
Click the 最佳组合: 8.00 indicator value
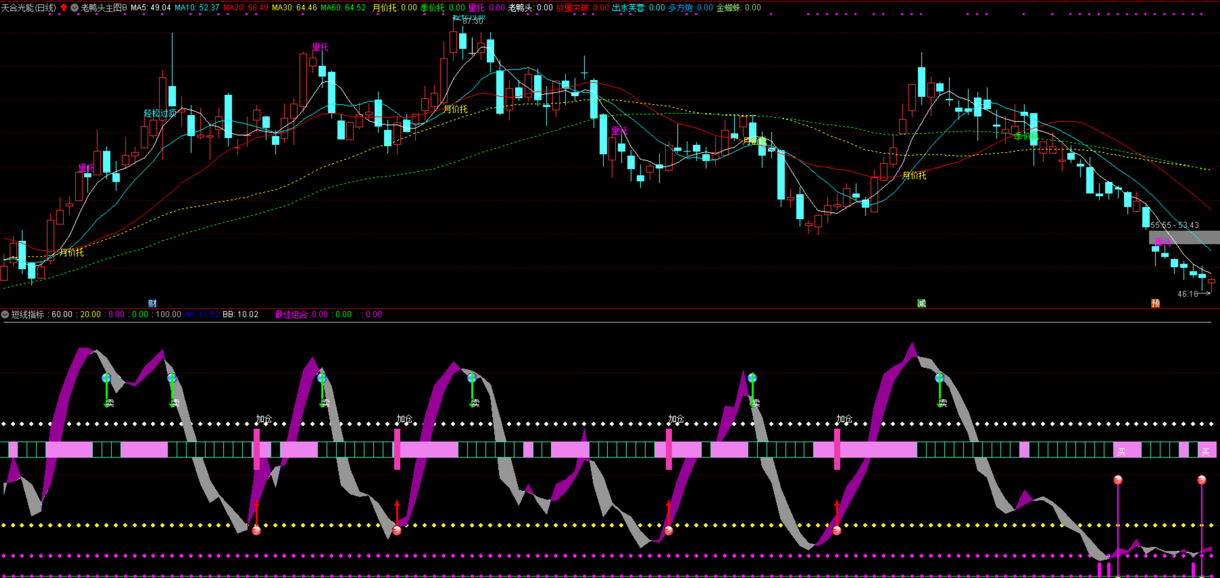tap(301, 314)
